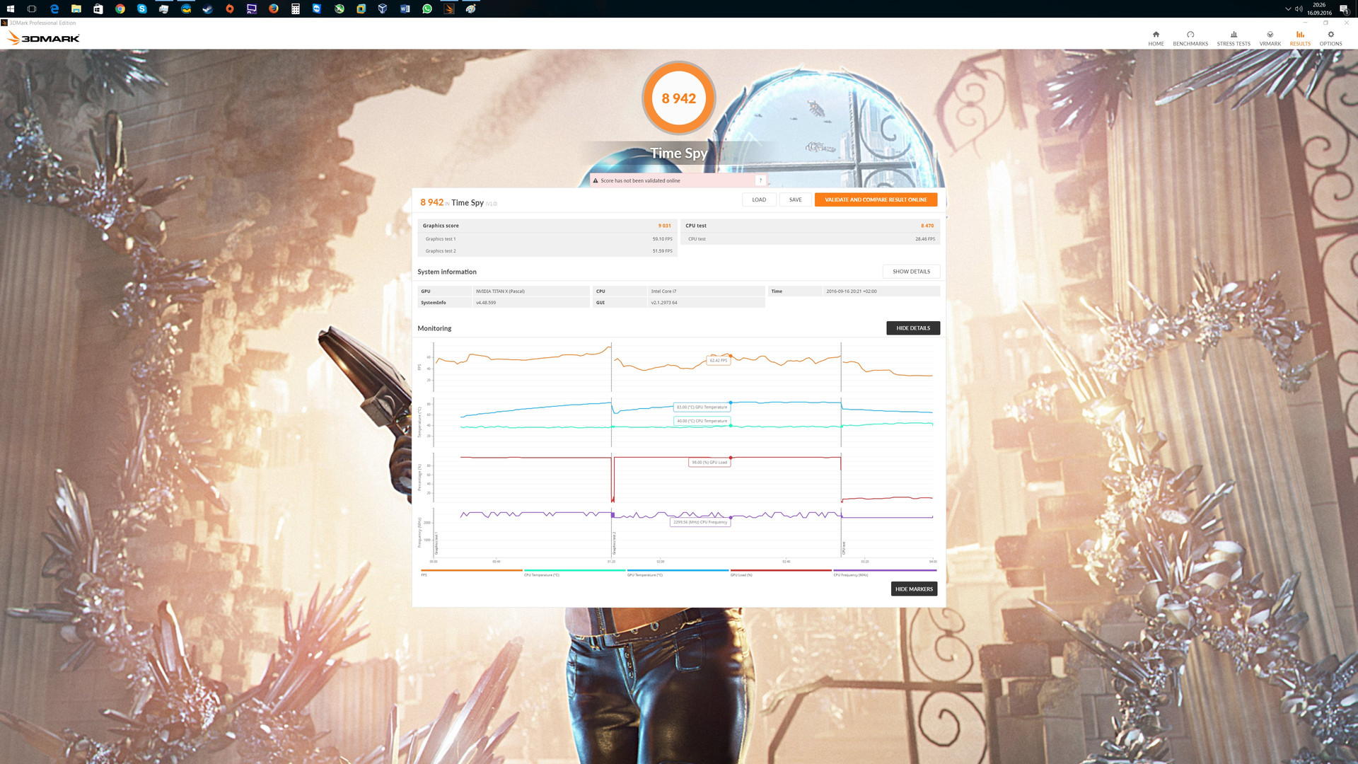Click the warning triangle icon in validation notice

tap(596, 180)
